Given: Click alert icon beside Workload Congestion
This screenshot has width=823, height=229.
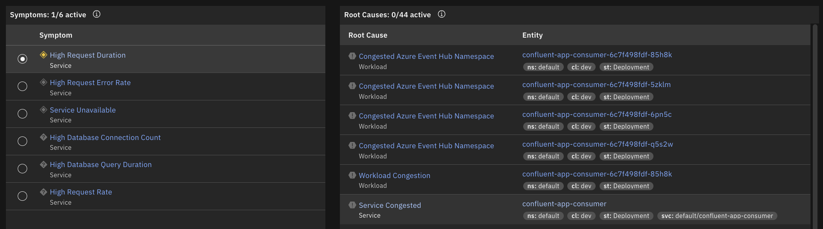Looking at the screenshot, I should point(352,175).
